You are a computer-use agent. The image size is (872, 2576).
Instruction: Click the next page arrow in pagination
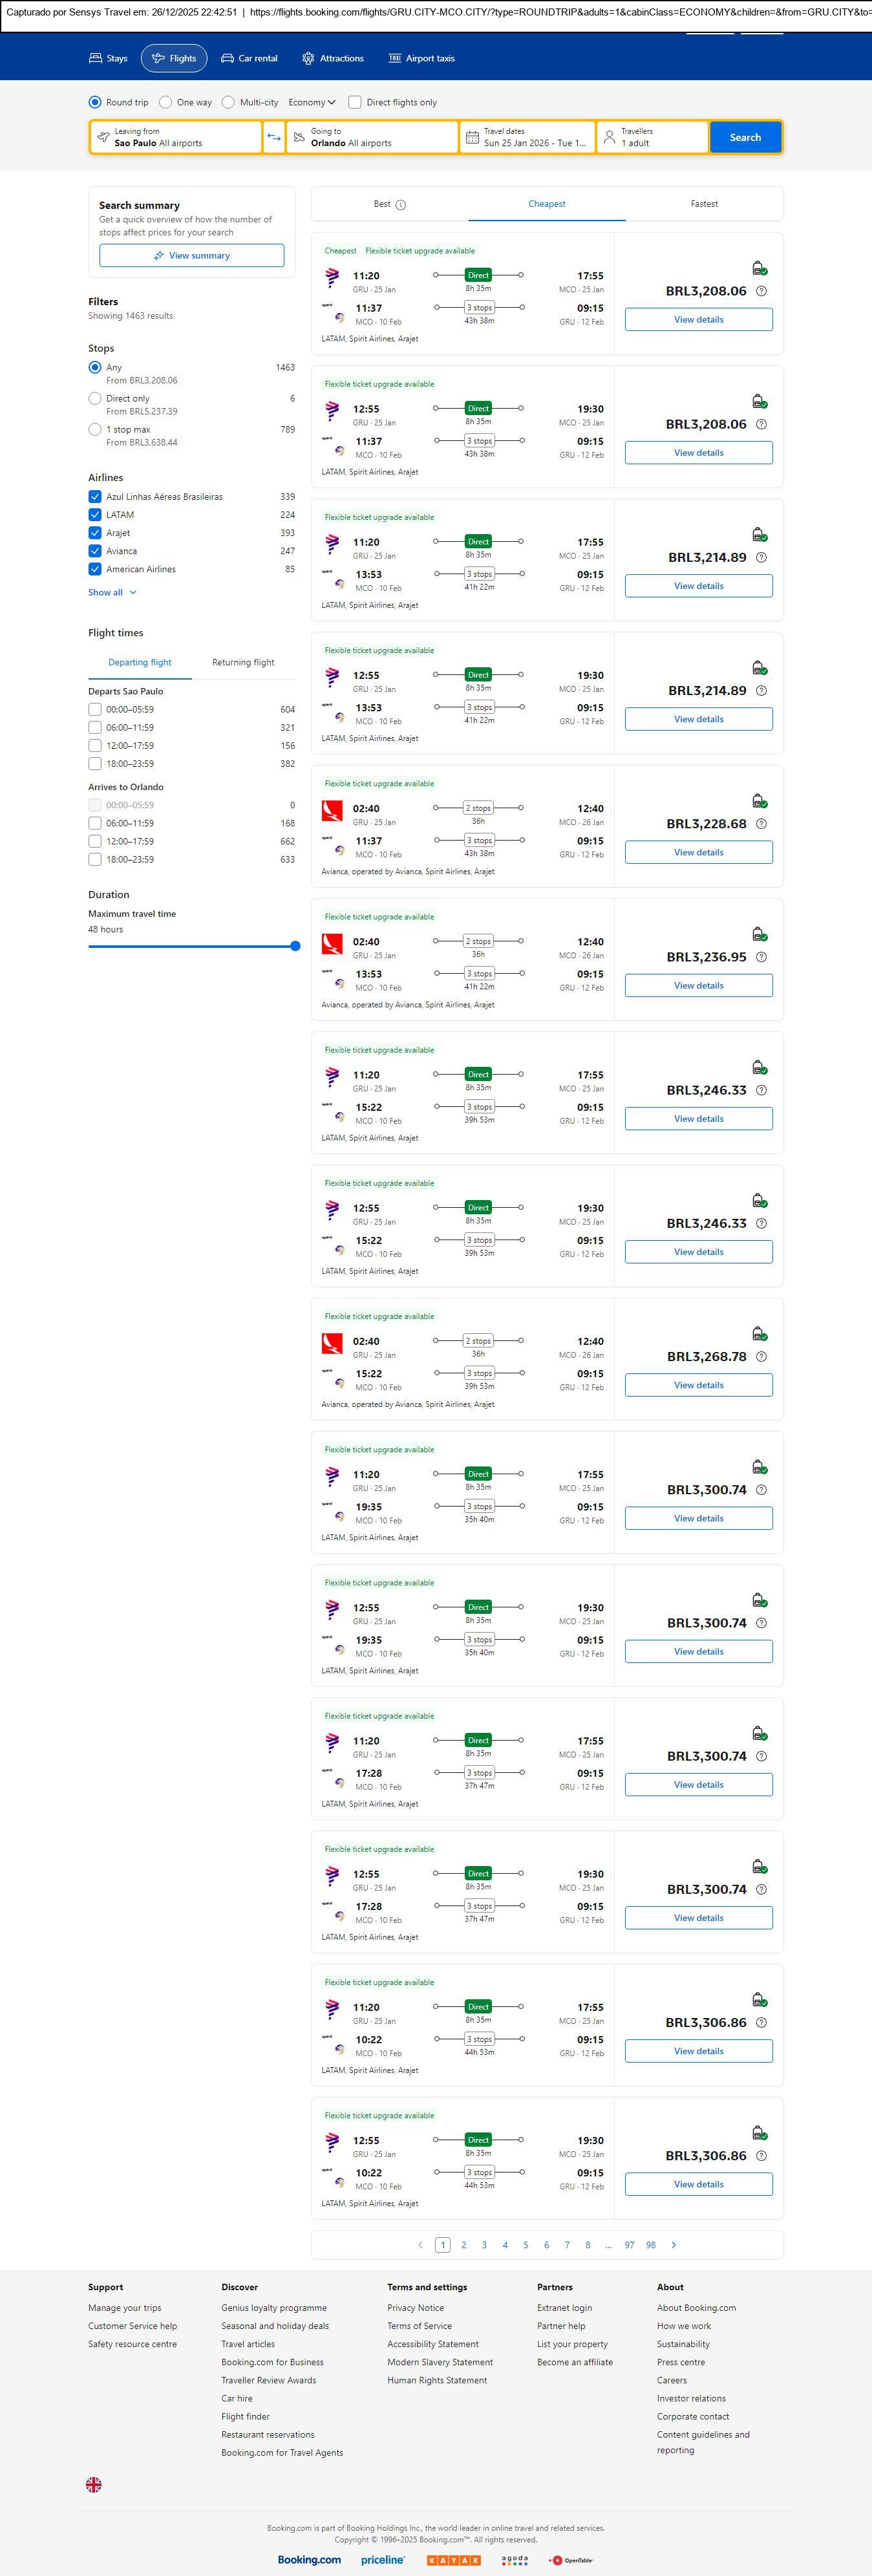click(x=674, y=2245)
